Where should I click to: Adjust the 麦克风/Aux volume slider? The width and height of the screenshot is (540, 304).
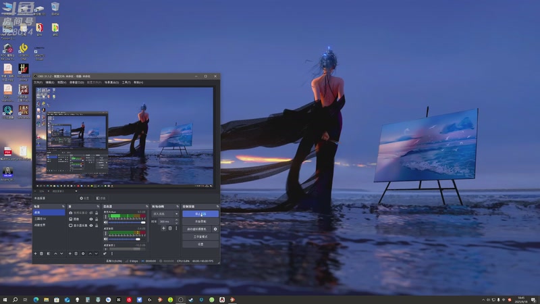[x=127, y=222]
